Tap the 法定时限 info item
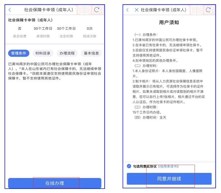 click(x=66, y=32)
